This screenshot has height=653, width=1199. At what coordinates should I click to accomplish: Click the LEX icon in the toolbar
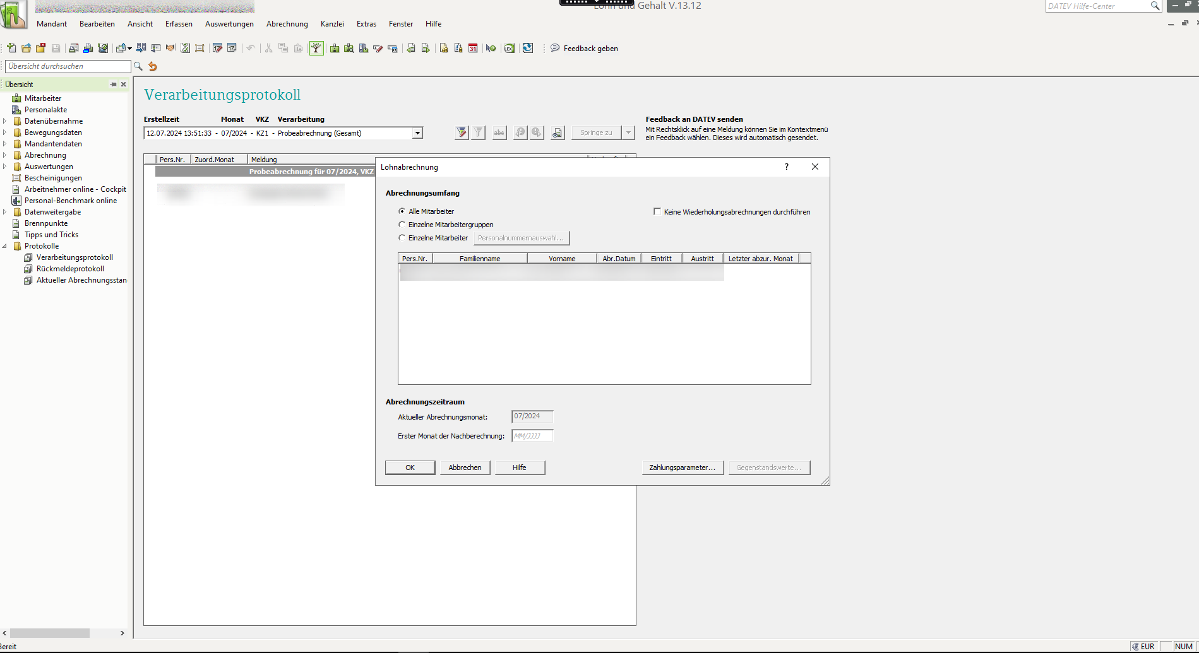pyautogui.click(x=509, y=49)
